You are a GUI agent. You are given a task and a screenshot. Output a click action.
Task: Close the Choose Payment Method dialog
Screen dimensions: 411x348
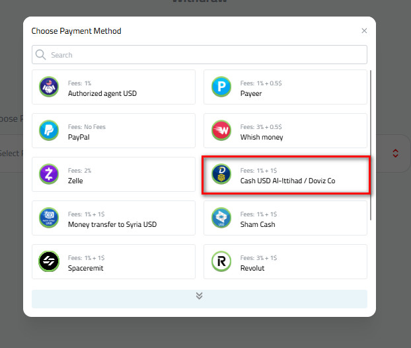(364, 30)
